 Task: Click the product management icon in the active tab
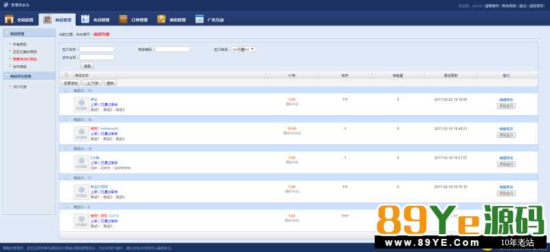coord(47,20)
